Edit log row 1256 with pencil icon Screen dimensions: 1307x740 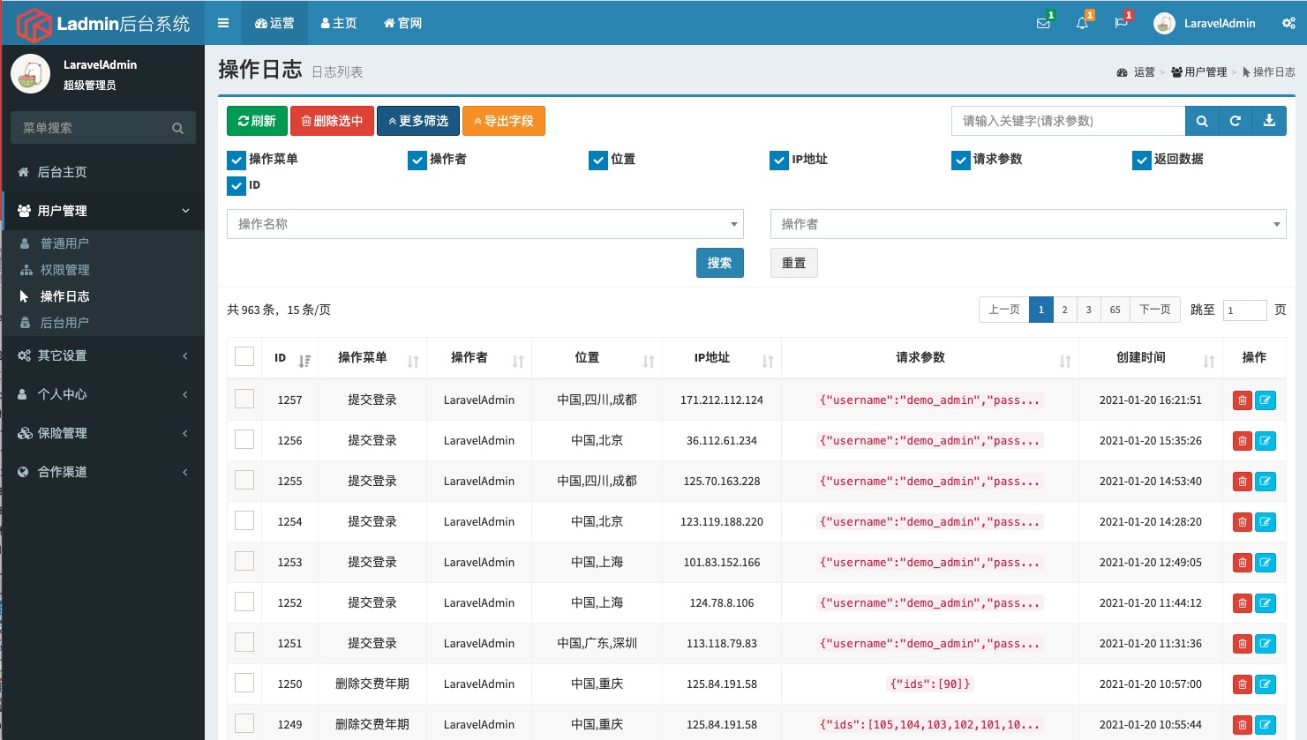click(x=1266, y=441)
